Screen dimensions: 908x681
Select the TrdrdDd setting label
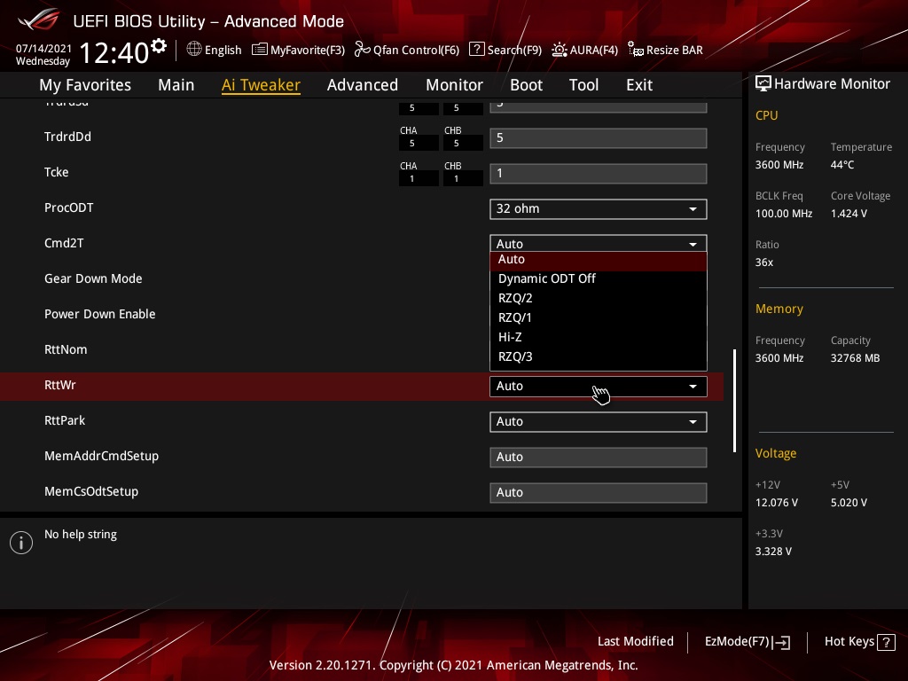[x=67, y=137]
